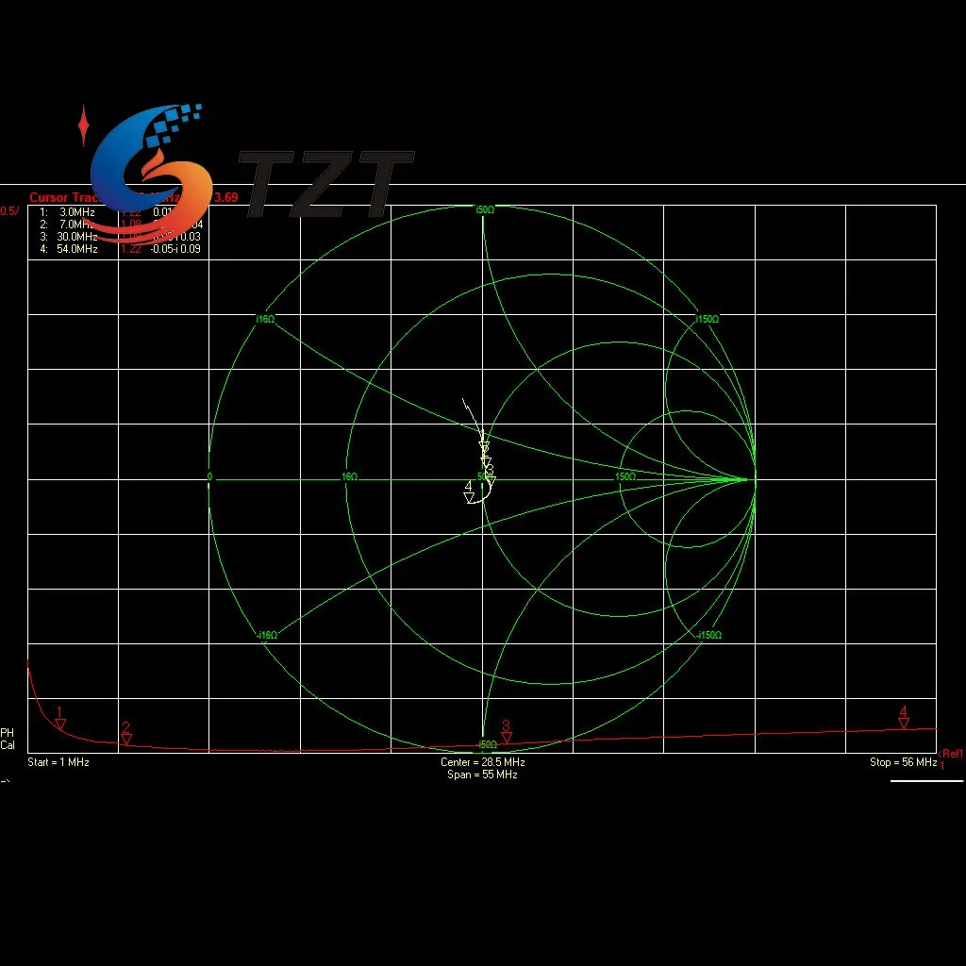Image resolution: width=966 pixels, height=966 pixels.
Task: Click the '150Ω' resistance axis label
Action: [x=625, y=476]
